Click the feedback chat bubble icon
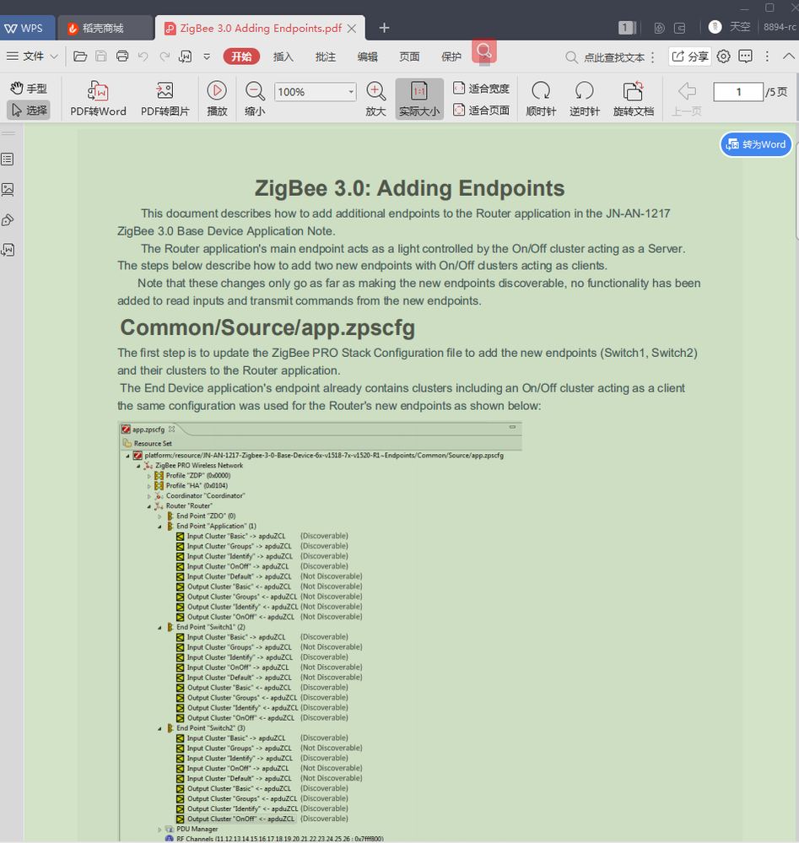 click(745, 57)
